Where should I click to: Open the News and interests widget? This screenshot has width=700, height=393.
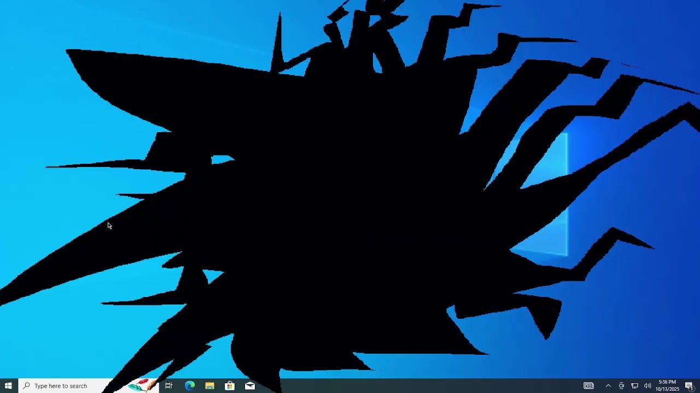coord(588,386)
